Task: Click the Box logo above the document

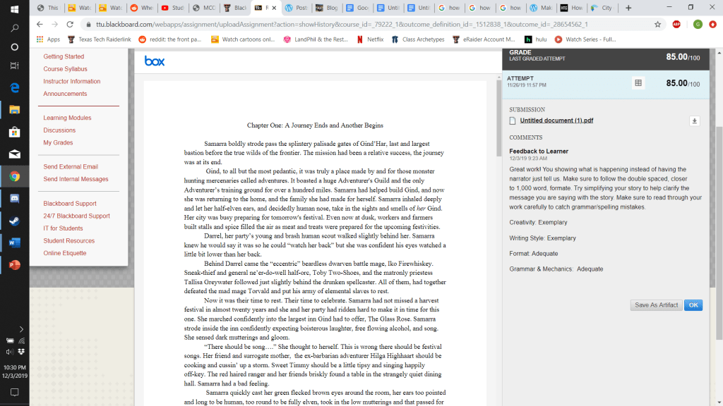Action: tap(155, 61)
